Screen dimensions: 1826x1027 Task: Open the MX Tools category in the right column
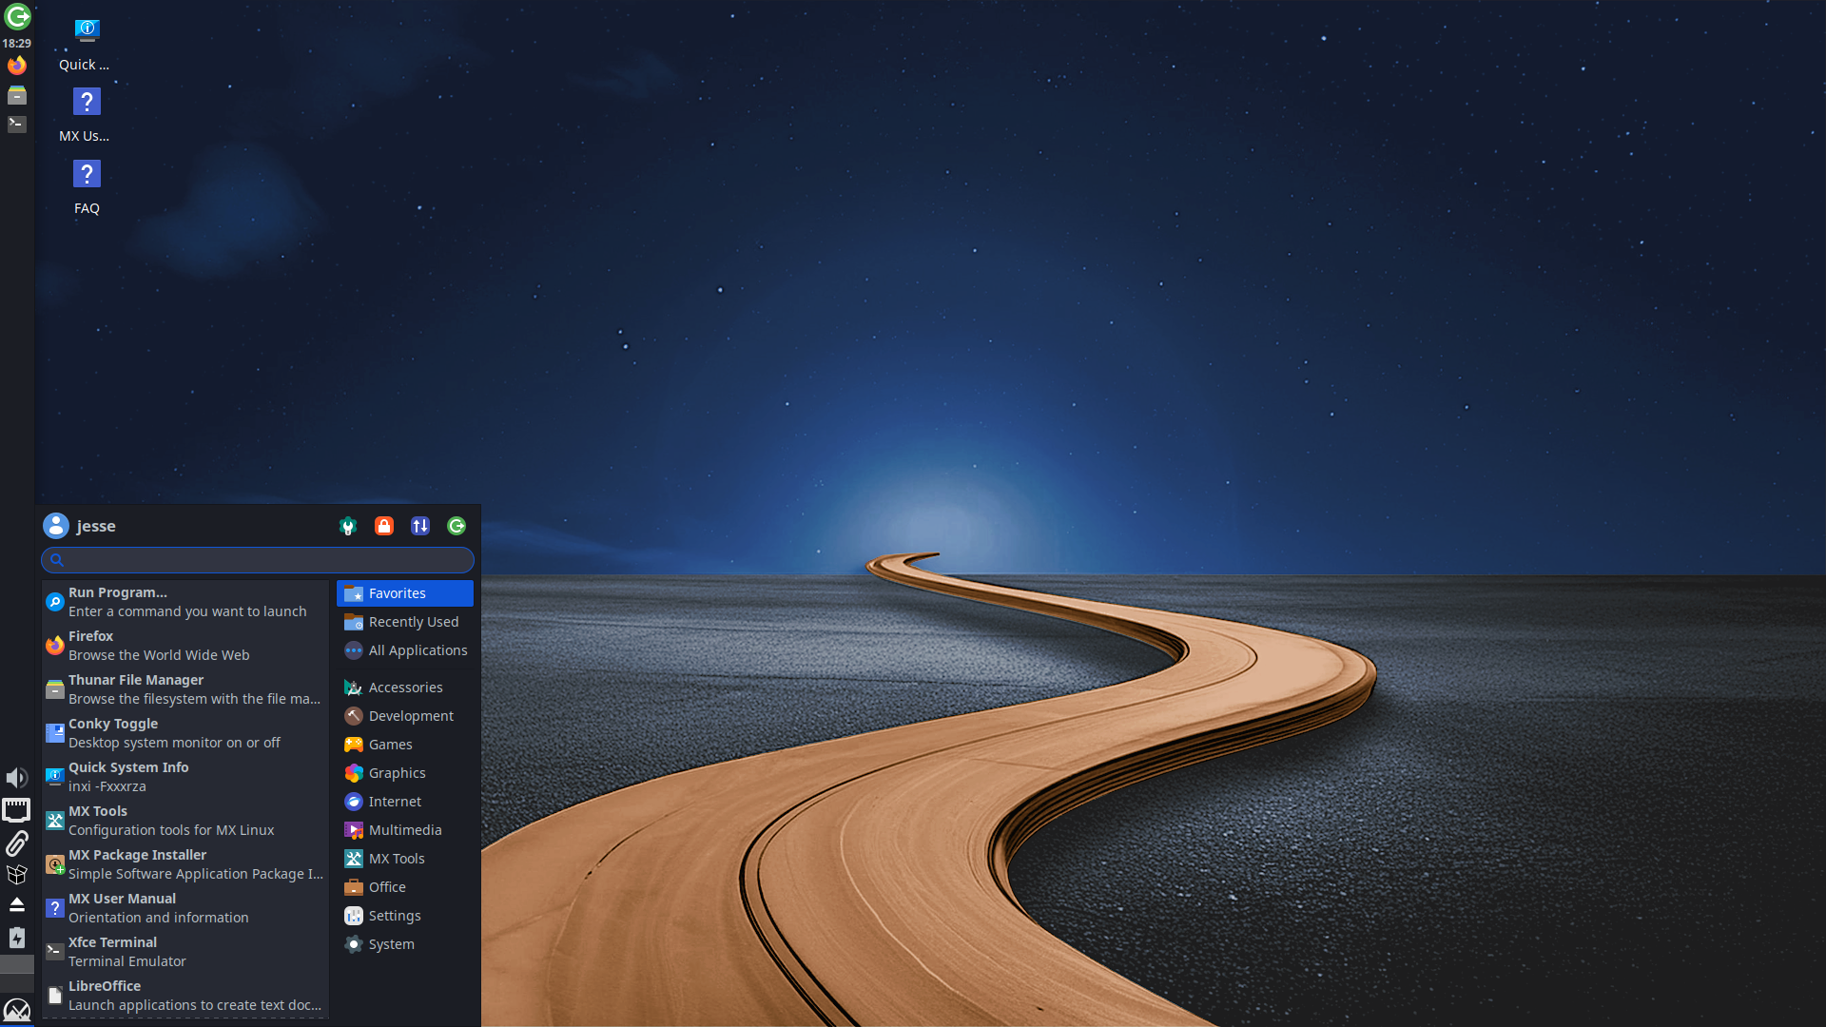click(405, 859)
